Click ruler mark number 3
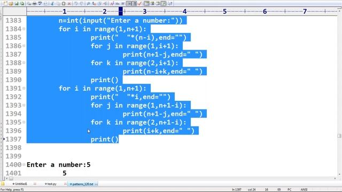The height and width of the screenshot is (192, 342). coord(145,11)
